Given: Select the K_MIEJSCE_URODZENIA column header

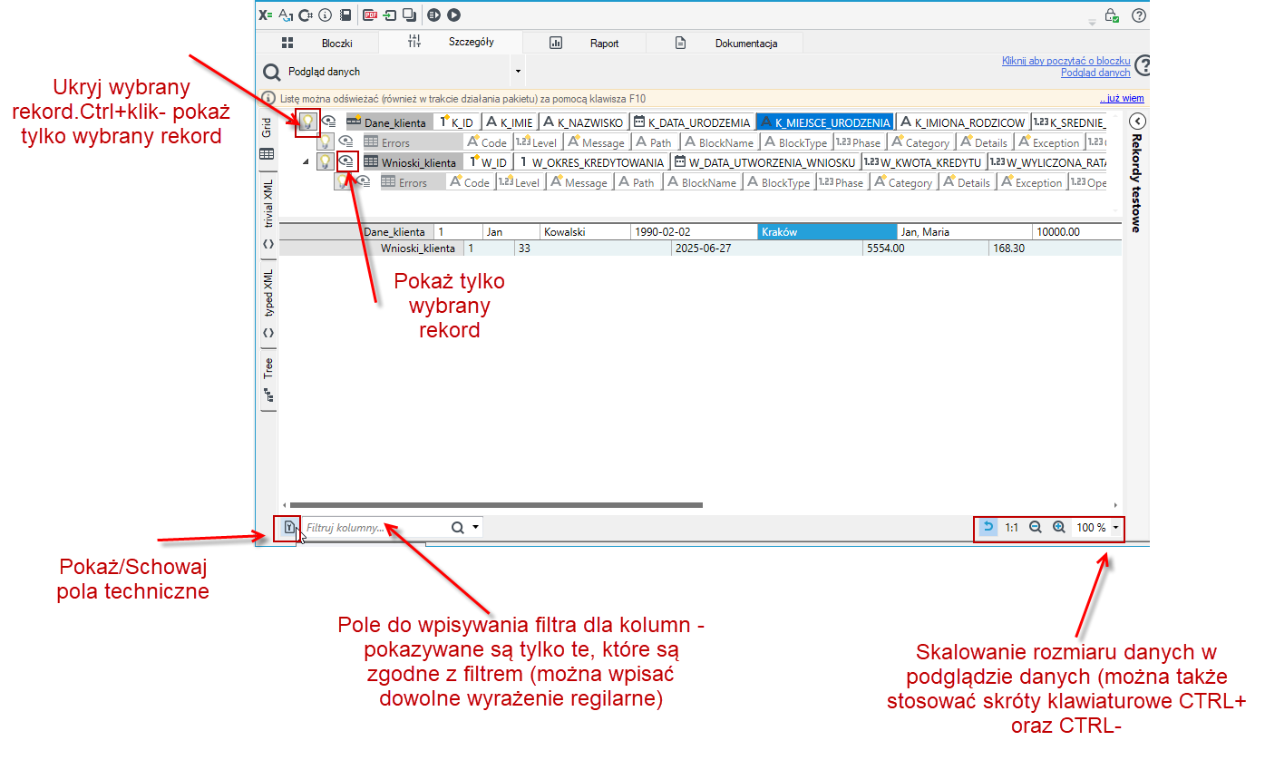Looking at the screenshot, I should click(825, 122).
